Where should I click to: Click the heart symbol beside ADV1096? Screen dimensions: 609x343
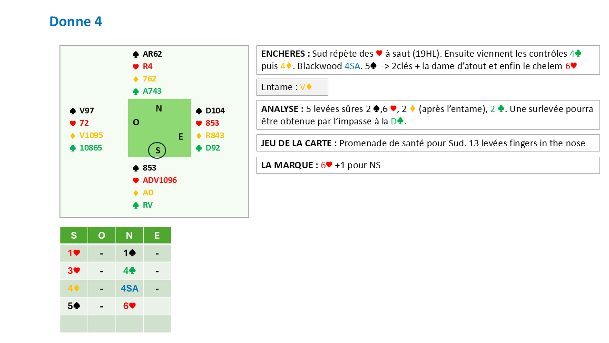coord(136,181)
